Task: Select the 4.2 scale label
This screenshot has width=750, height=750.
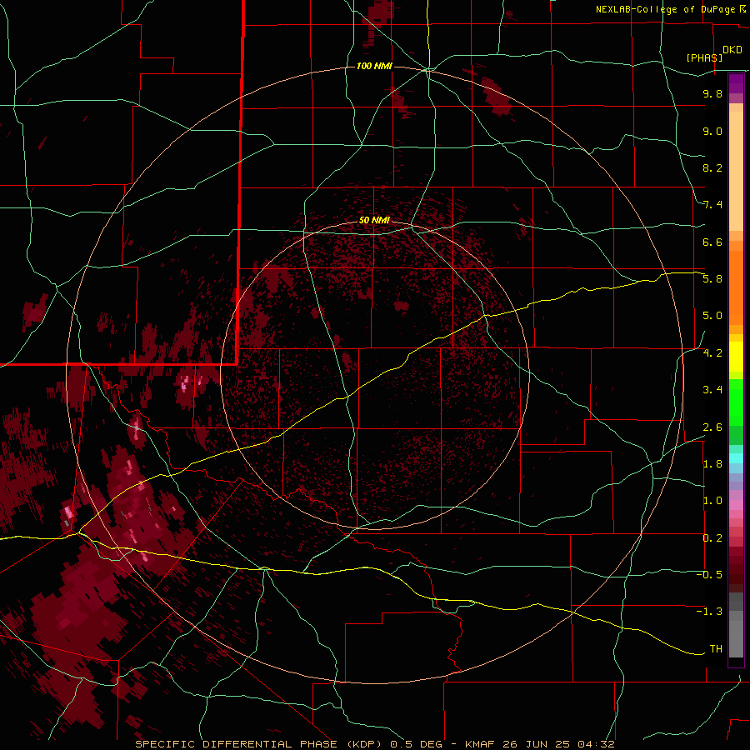Action: coord(712,353)
